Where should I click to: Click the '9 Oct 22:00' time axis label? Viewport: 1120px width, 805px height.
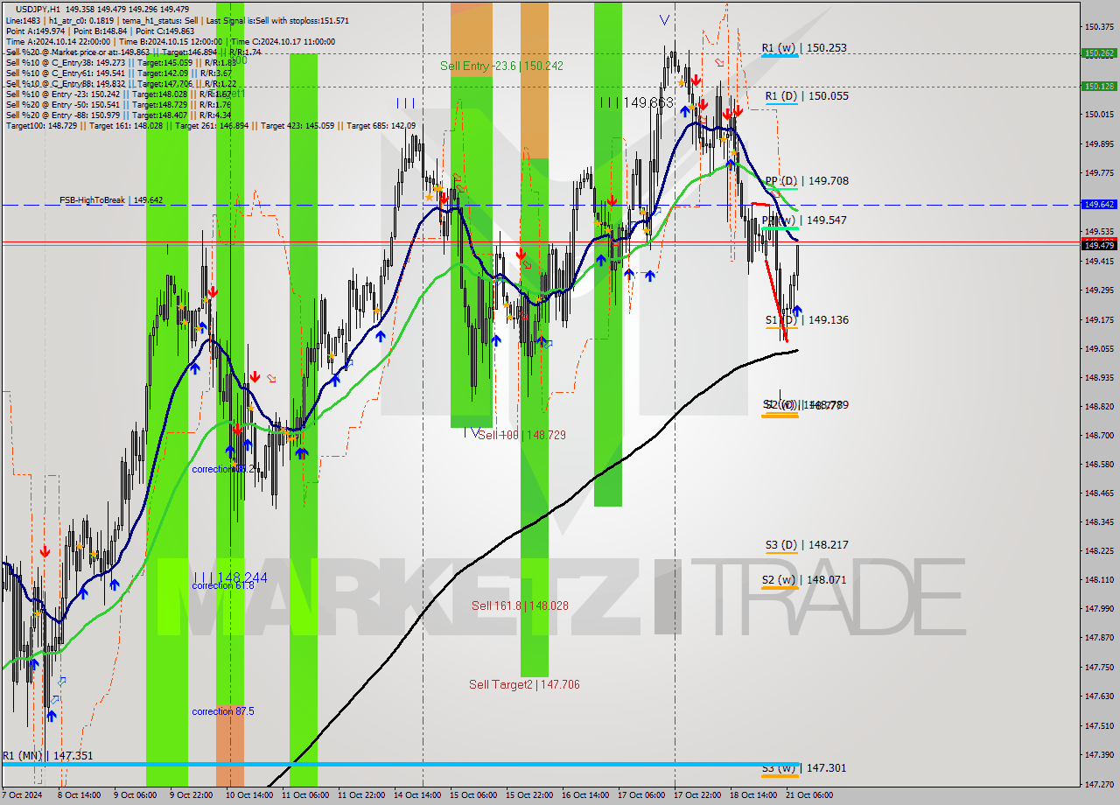click(x=191, y=796)
